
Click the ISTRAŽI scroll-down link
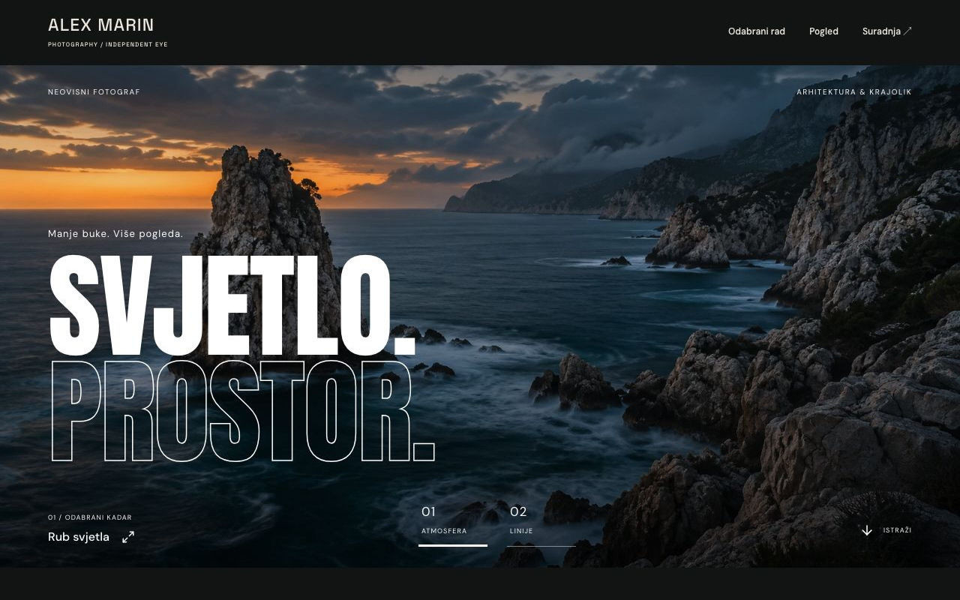pos(886,530)
